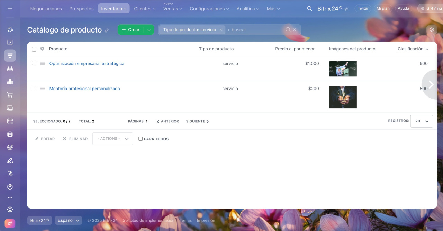Click the shopping cart sidebar icon
443x231 pixels.
[10, 95]
